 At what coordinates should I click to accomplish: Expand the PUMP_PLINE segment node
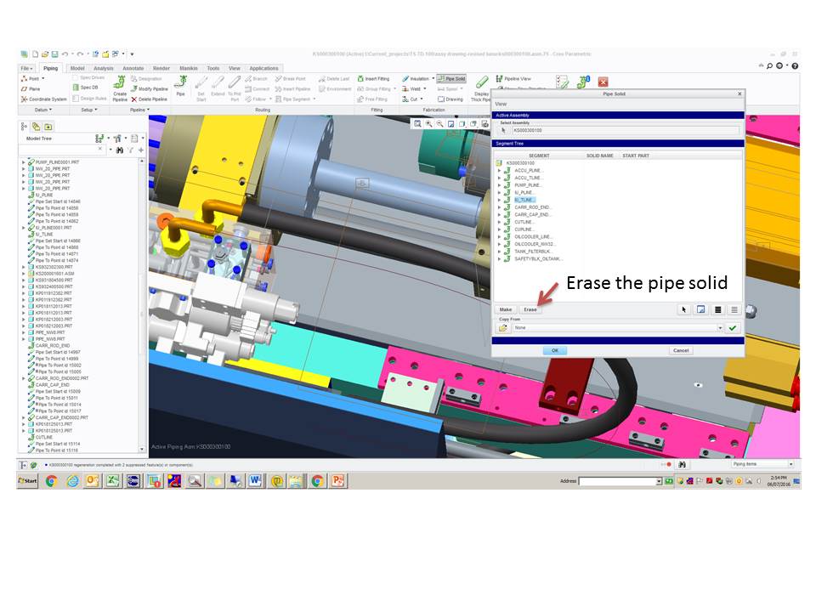pos(499,184)
